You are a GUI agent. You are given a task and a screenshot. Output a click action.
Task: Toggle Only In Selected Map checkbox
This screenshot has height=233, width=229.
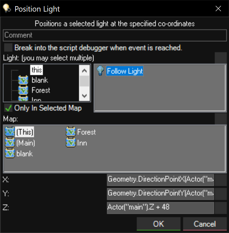pos(8,108)
